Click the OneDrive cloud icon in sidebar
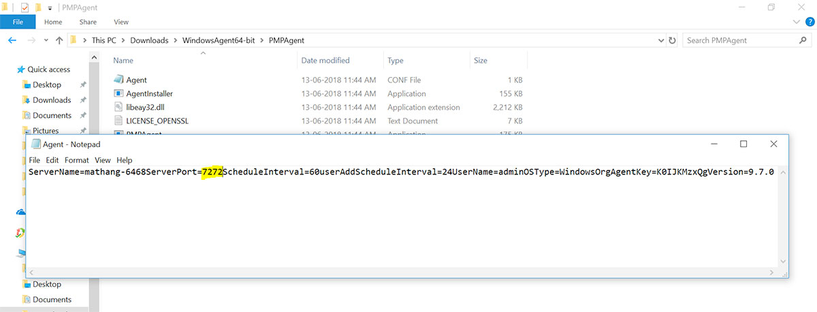The image size is (817, 312). [x=21, y=212]
